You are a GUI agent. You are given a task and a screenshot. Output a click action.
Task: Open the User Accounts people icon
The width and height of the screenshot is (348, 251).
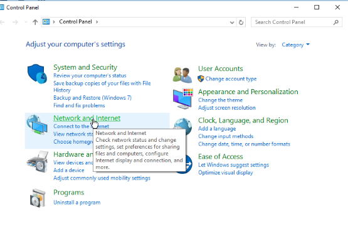[182, 75]
